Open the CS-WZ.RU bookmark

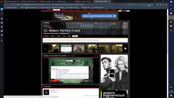(72, 8)
